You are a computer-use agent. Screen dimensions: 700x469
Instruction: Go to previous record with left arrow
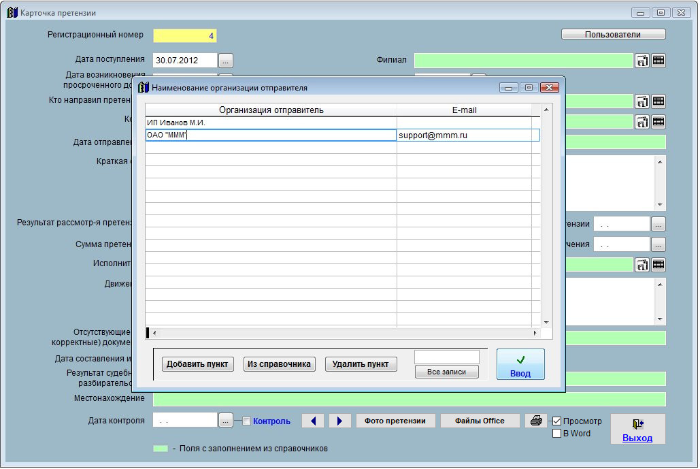[312, 421]
